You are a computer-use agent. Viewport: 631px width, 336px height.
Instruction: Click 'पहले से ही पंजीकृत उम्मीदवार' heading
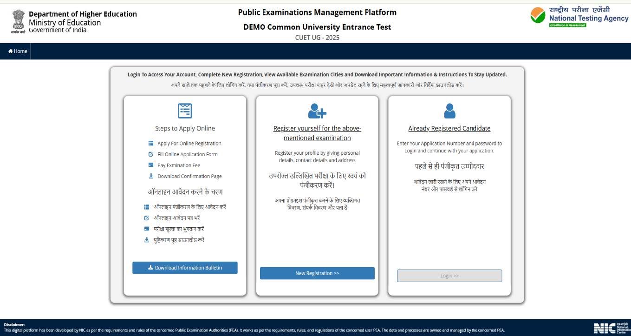coord(449,166)
